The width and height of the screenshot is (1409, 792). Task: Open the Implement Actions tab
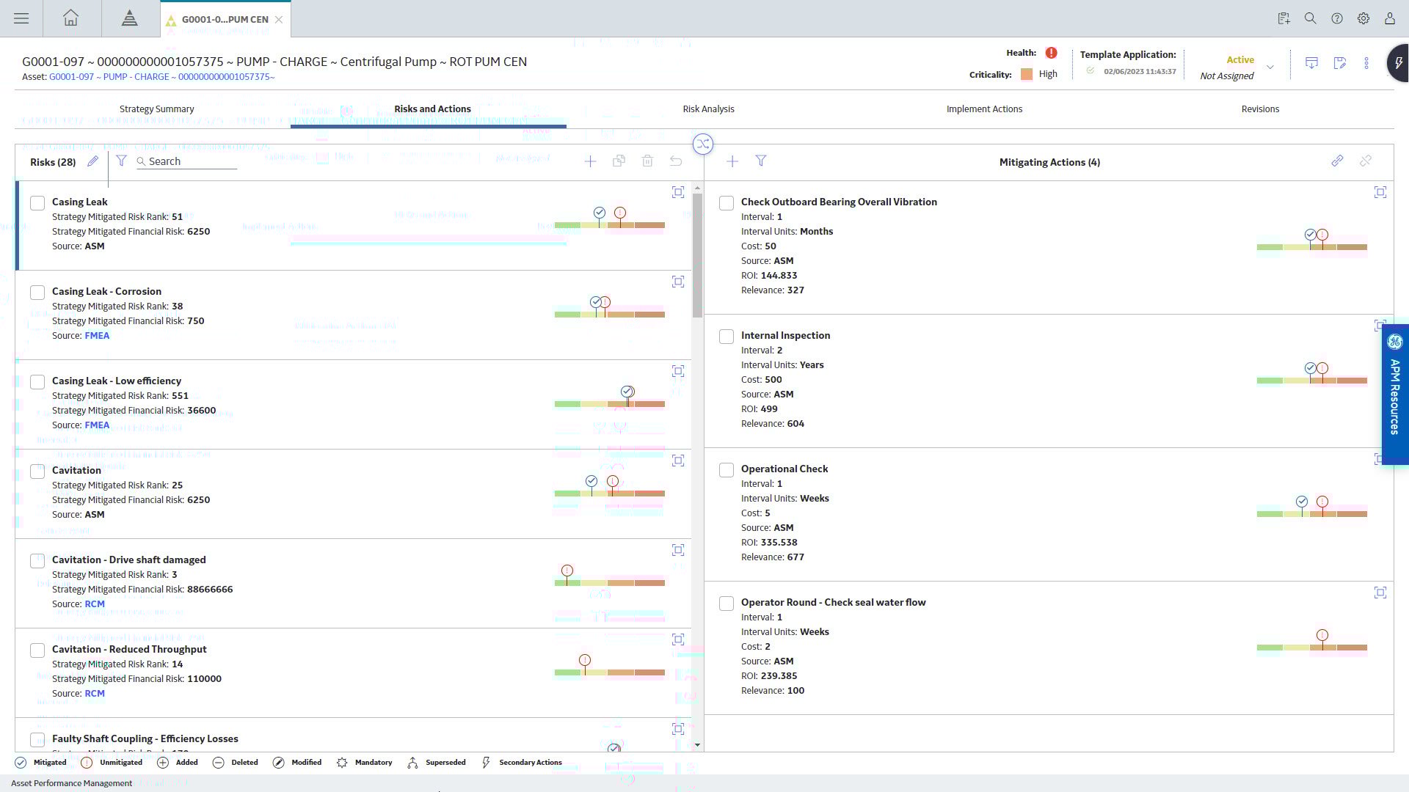click(984, 109)
